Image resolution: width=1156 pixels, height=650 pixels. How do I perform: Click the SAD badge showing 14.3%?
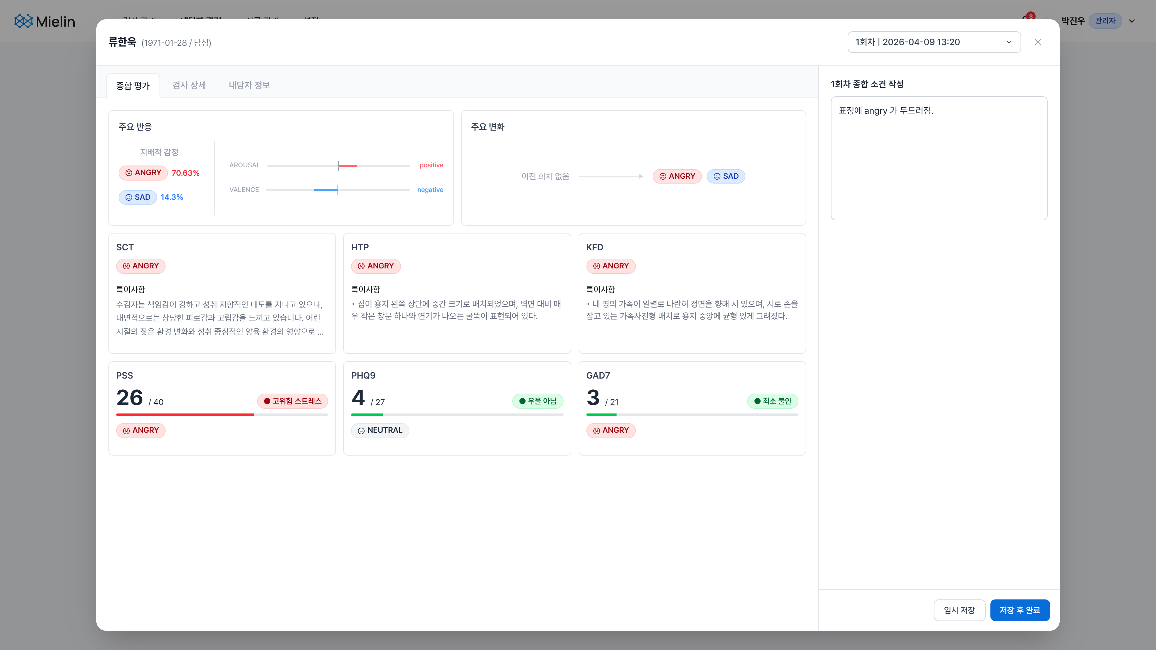138,197
